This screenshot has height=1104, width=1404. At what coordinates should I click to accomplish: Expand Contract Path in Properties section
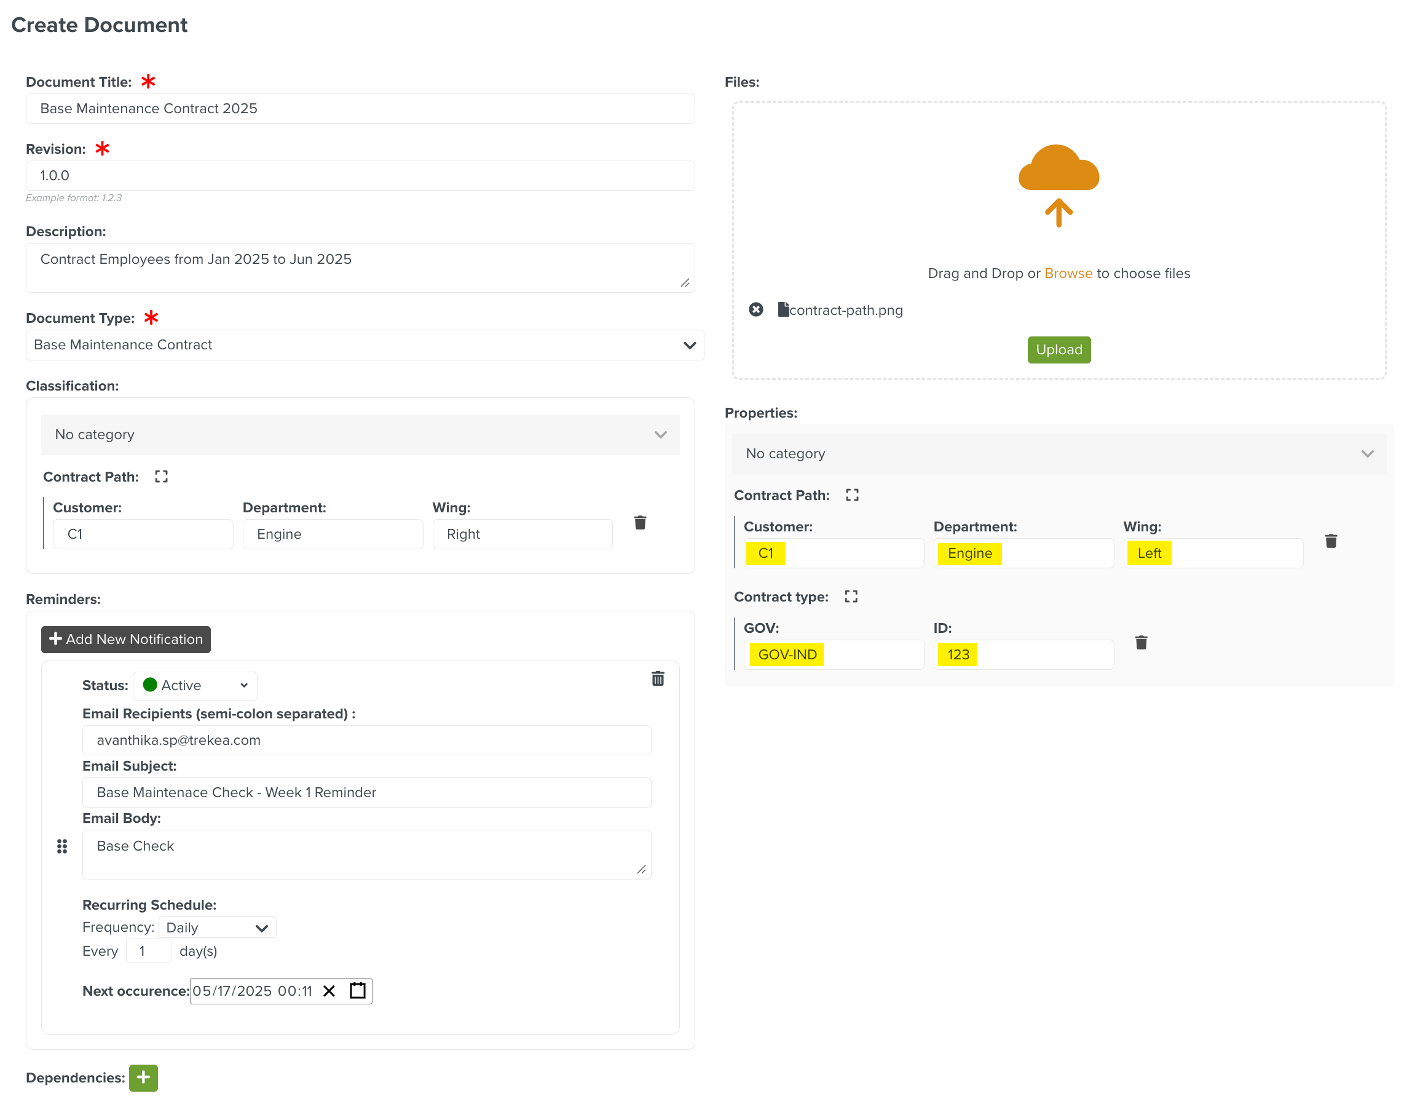pyautogui.click(x=851, y=495)
